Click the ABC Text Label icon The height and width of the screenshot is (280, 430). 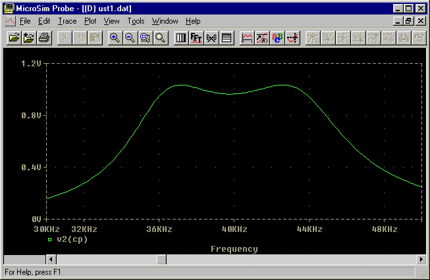coord(277,37)
